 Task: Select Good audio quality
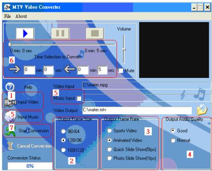pos(173,131)
